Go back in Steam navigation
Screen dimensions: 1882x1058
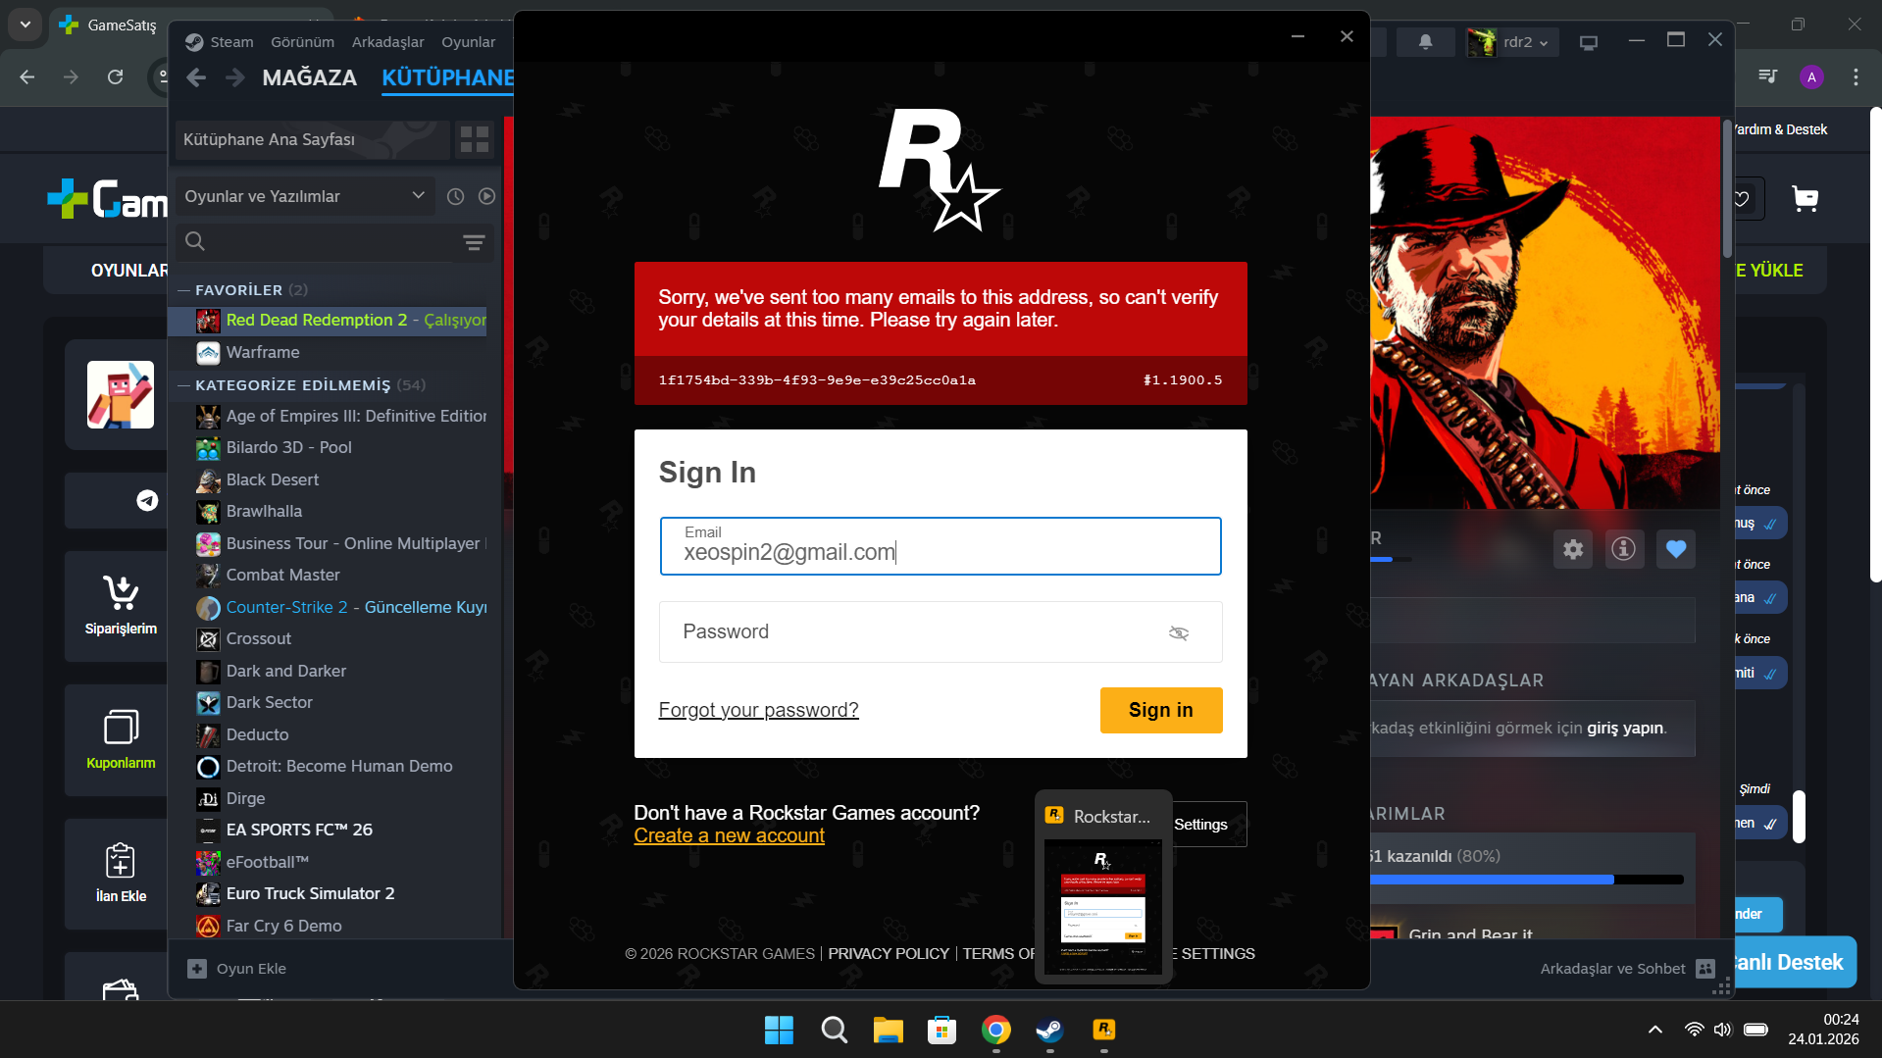click(196, 77)
